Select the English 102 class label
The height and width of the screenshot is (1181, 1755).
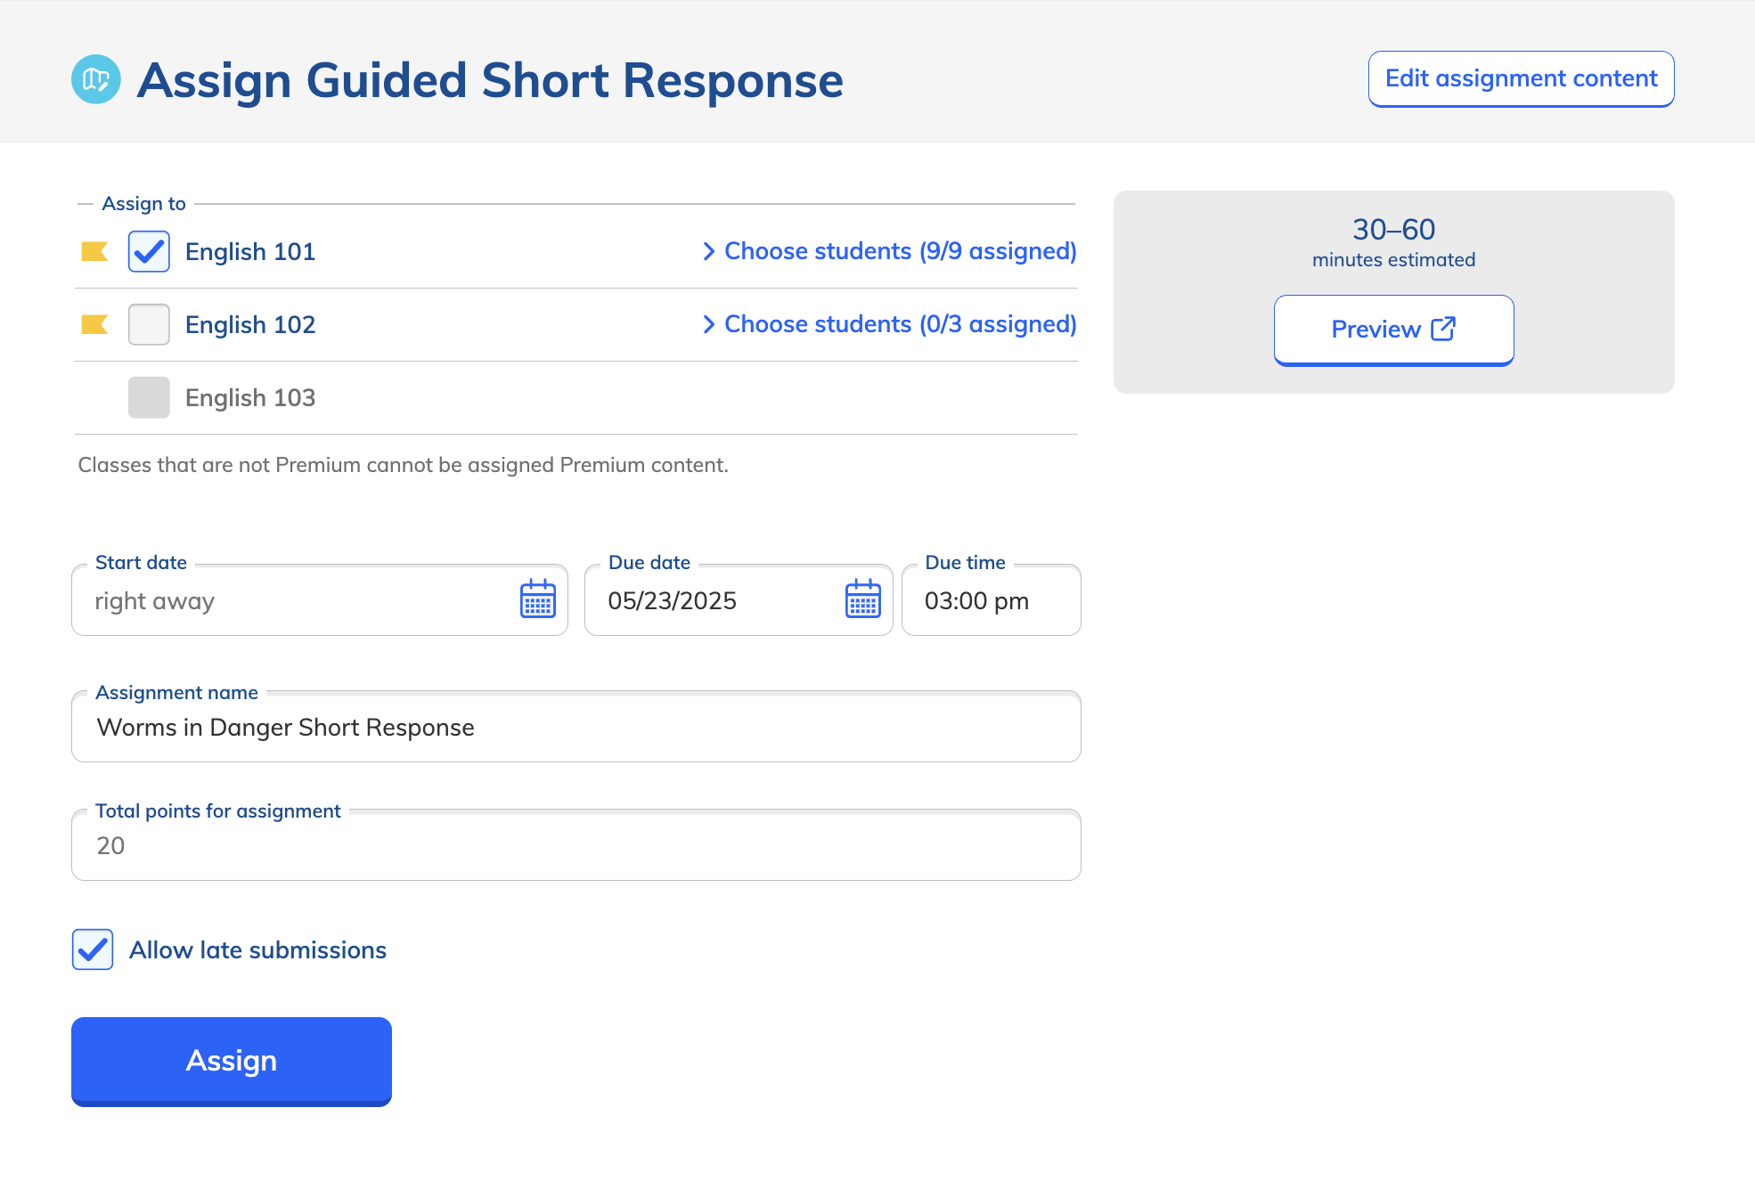click(x=250, y=325)
